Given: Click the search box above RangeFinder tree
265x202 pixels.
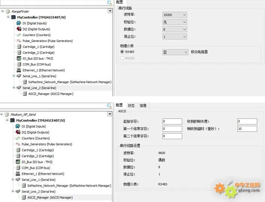Looking at the screenshot, I should click(53, 3).
